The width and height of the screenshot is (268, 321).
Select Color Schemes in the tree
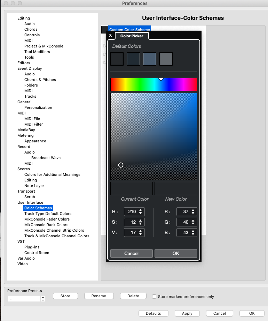coord(38,208)
